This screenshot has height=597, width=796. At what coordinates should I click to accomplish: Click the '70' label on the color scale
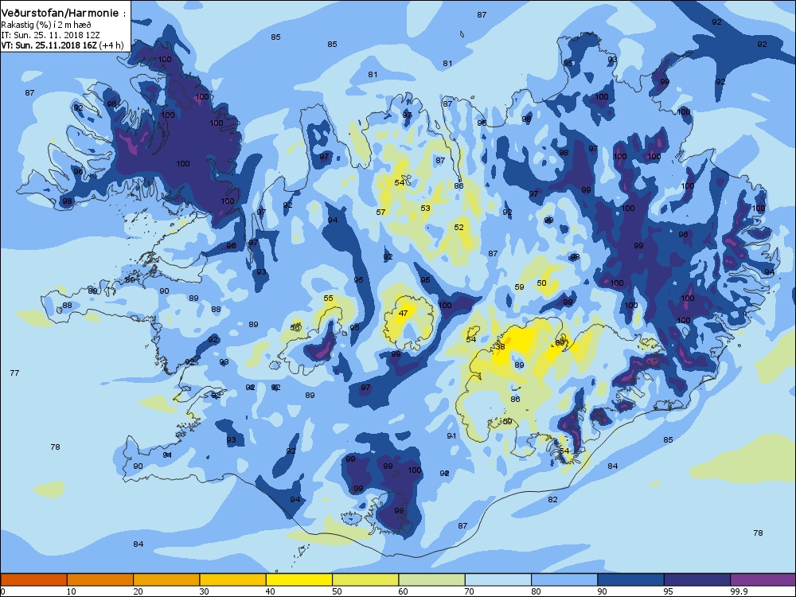469,591
